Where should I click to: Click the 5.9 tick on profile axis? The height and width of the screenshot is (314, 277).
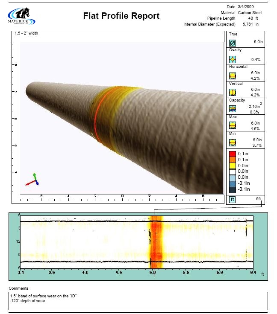(220, 272)
